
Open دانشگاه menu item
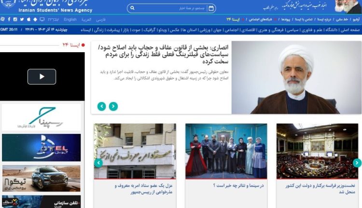pyautogui.click(x=332, y=30)
